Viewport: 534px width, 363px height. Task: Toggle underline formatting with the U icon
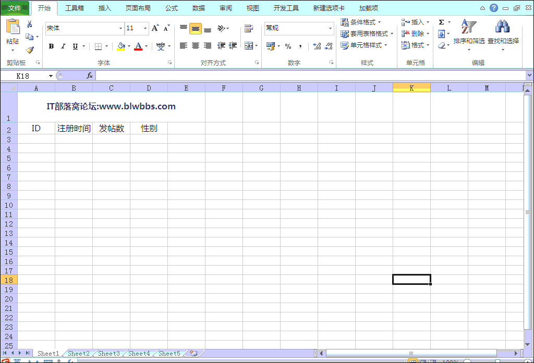click(75, 46)
